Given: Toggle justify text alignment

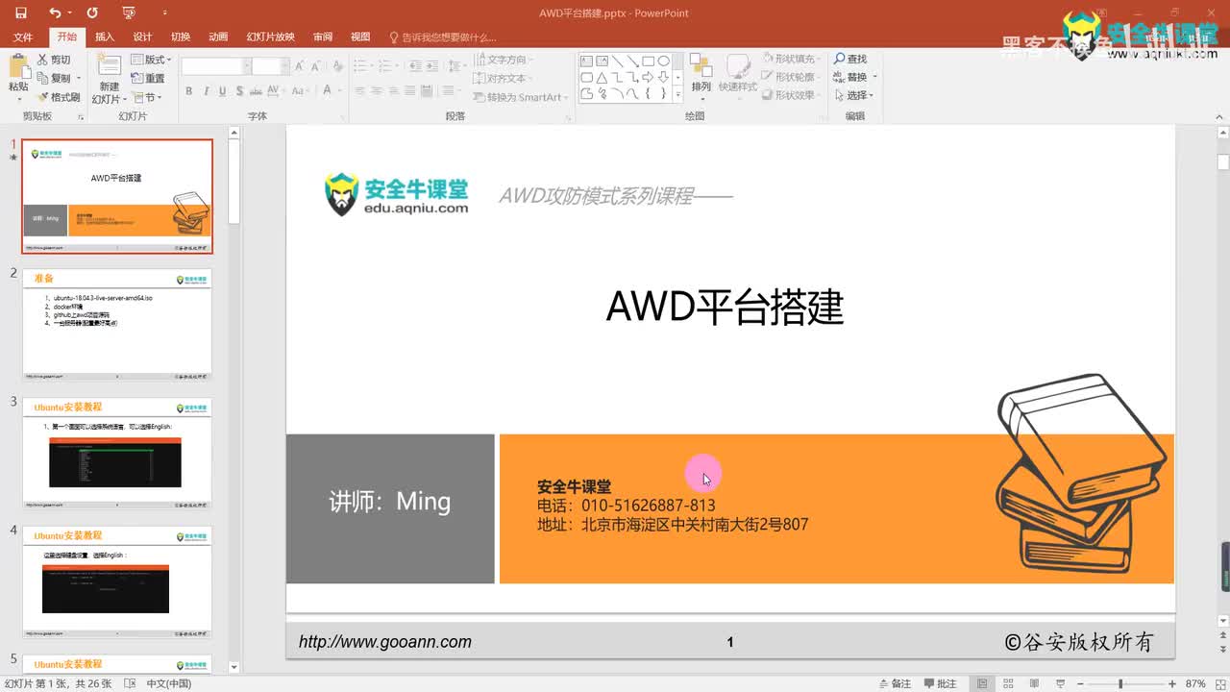Looking at the screenshot, I should coord(410,91).
